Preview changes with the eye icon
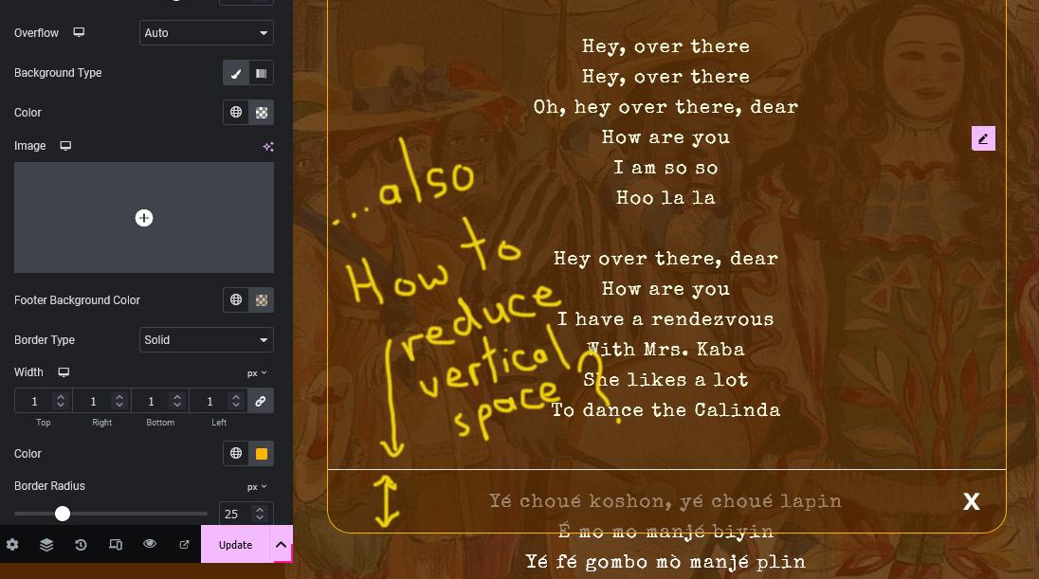The height and width of the screenshot is (579, 1039). click(150, 544)
